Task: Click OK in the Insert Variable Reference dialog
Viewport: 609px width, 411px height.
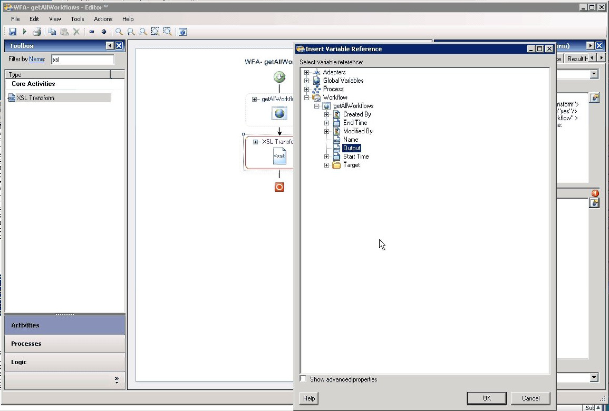Action: tap(487, 398)
